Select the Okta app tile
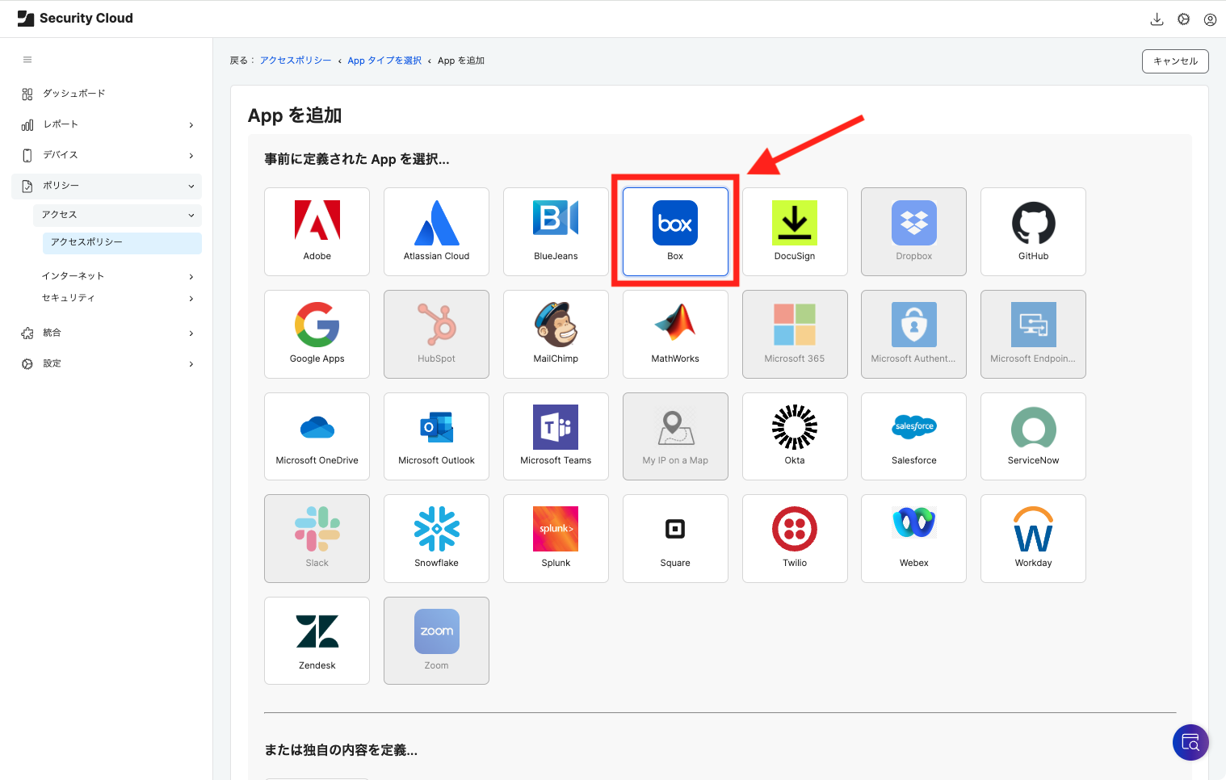 pyautogui.click(x=795, y=436)
